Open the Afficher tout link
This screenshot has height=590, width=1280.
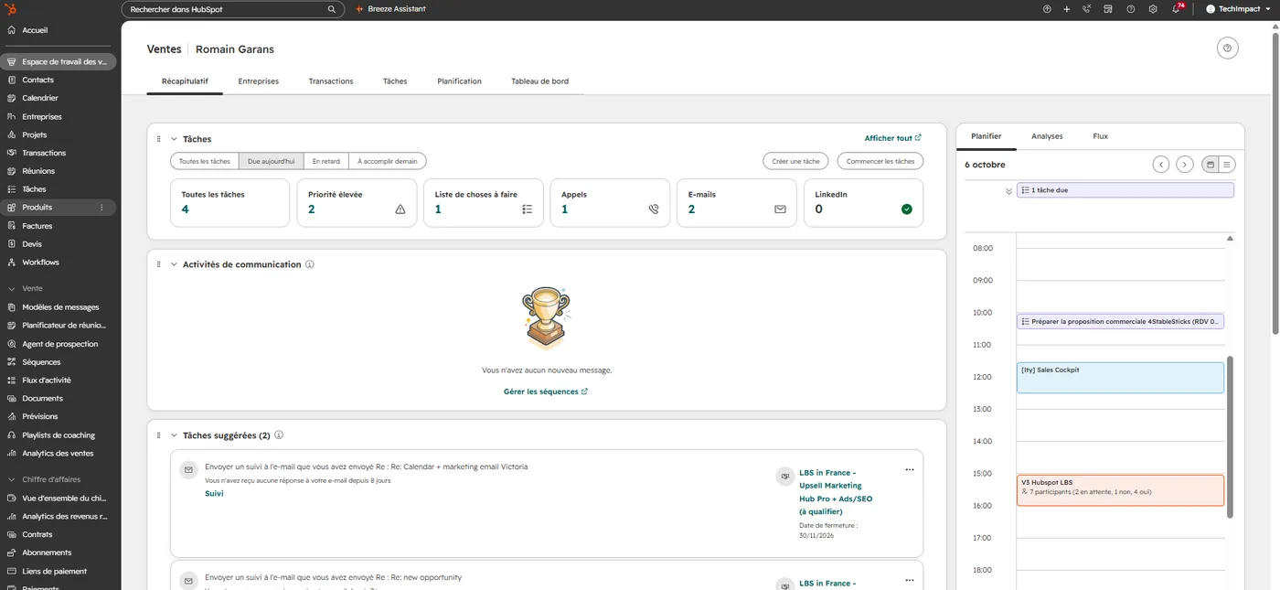pos(892,138)
